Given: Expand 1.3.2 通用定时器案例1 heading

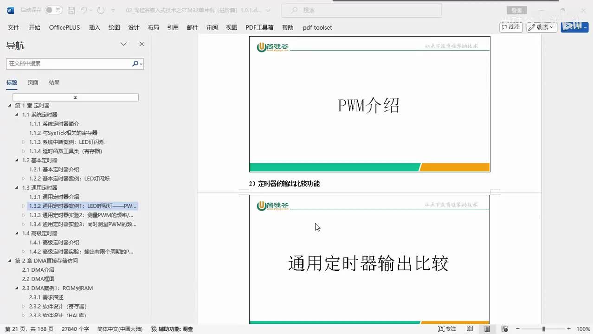Looking at the screenshot, I should tap(24, 206).
